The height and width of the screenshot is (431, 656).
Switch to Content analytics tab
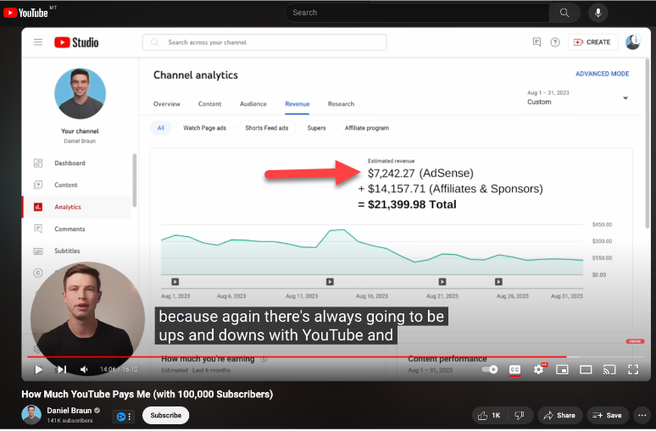[x=209, y=103]
